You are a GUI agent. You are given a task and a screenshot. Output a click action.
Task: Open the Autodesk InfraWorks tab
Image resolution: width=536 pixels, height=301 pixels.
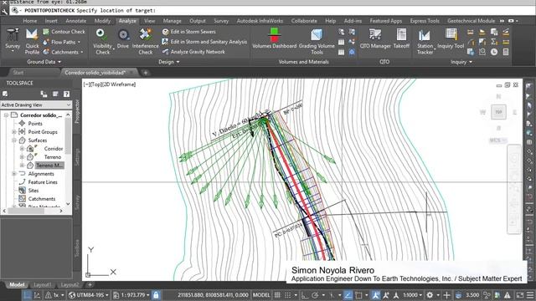pyautogui.click(x=260, y=21)
